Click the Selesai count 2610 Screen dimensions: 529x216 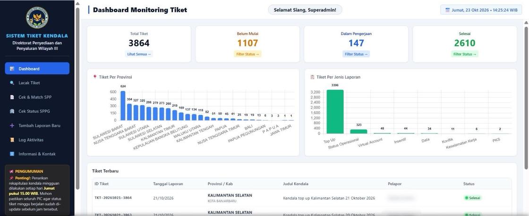click(x=465, y=43)
